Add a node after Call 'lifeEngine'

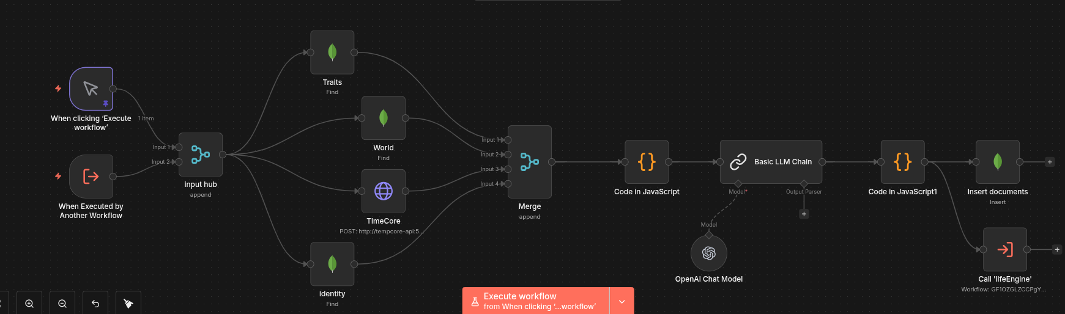[1057, 249]
